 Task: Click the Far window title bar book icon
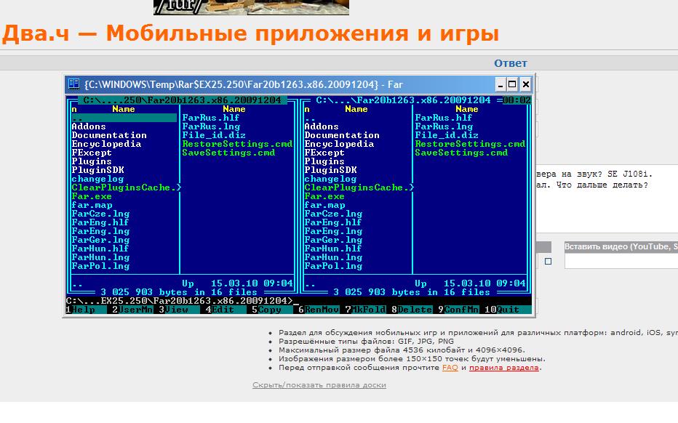[74, 84]
